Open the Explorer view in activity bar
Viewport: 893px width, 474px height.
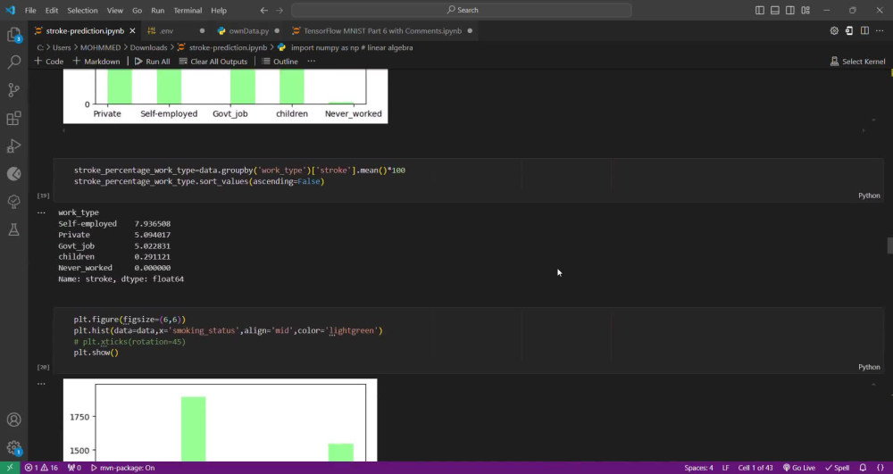[13, 36]
